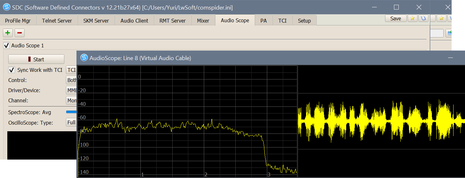The height and width of the screenshot is (178, 465).
Task: Click the AudioScope window logo icon
Action: tap(84, 58)
